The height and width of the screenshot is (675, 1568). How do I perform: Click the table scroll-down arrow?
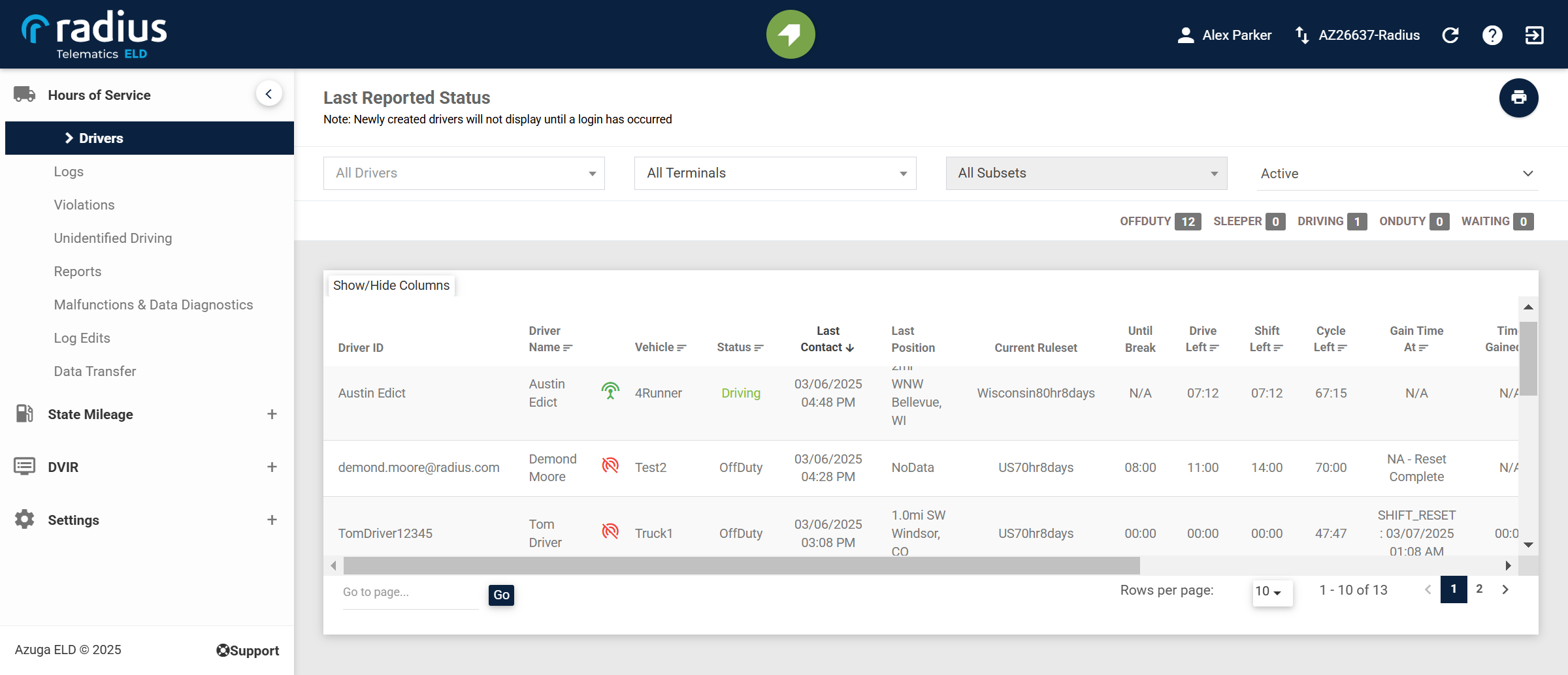[1528, 545]
